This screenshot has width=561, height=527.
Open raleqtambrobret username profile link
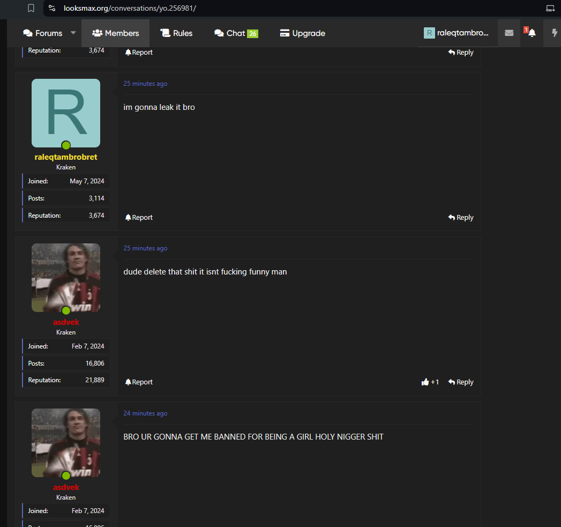point(66,157)
